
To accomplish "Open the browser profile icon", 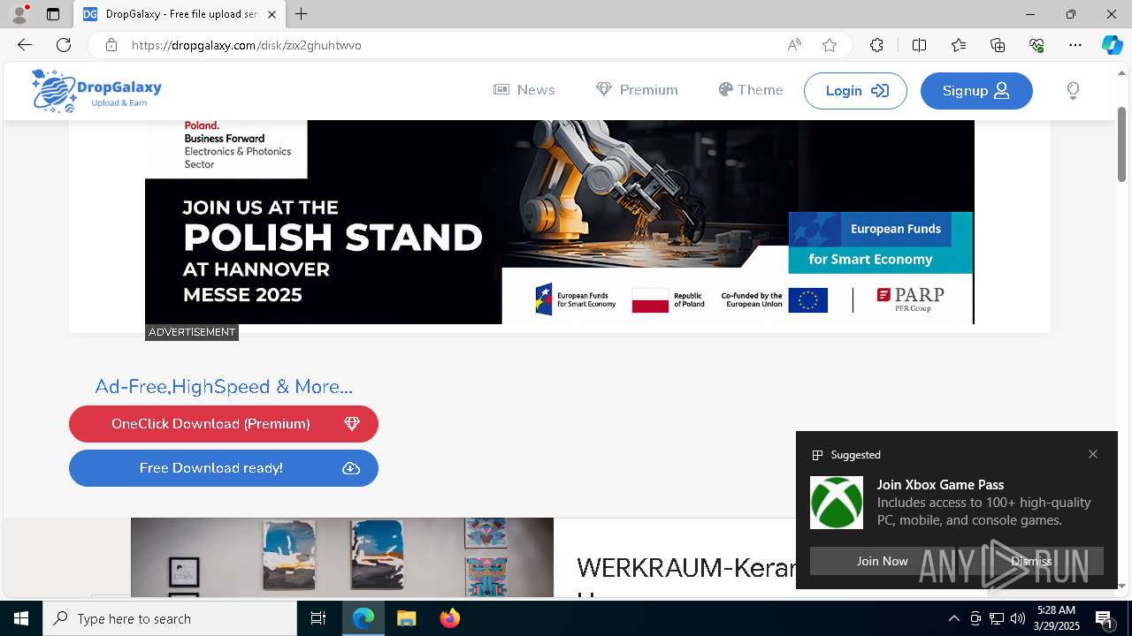I will click(x=19, y=14).
